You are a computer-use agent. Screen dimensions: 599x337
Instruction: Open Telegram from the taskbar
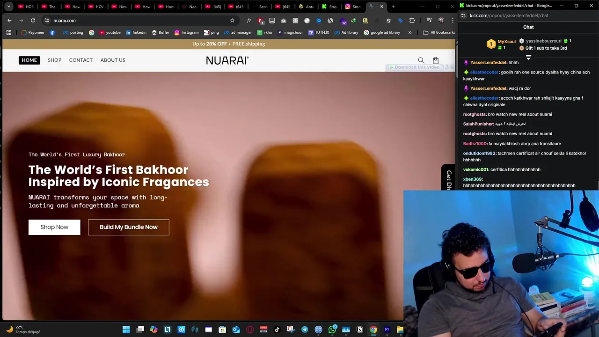(305, 330)
